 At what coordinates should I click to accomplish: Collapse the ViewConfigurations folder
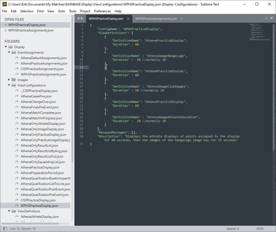pos(9,85)
